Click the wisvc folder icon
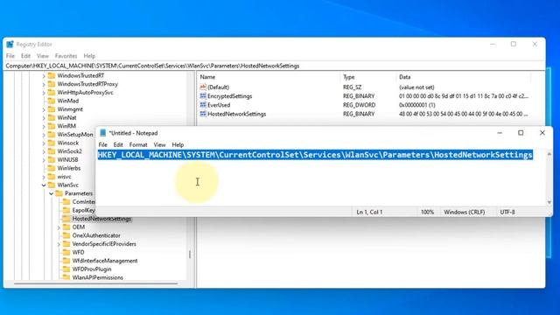 coord(52,177)
